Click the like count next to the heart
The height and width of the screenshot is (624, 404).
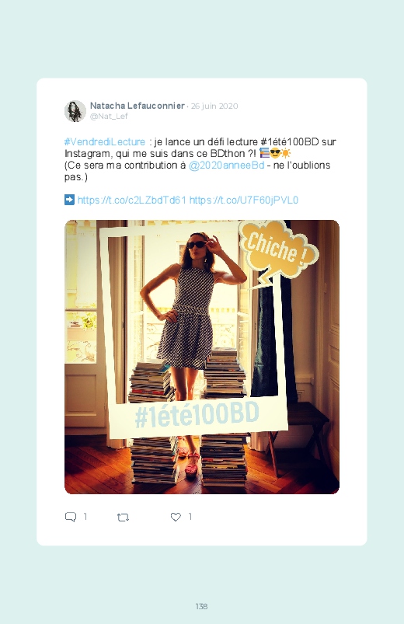click(x=190, y=517)
